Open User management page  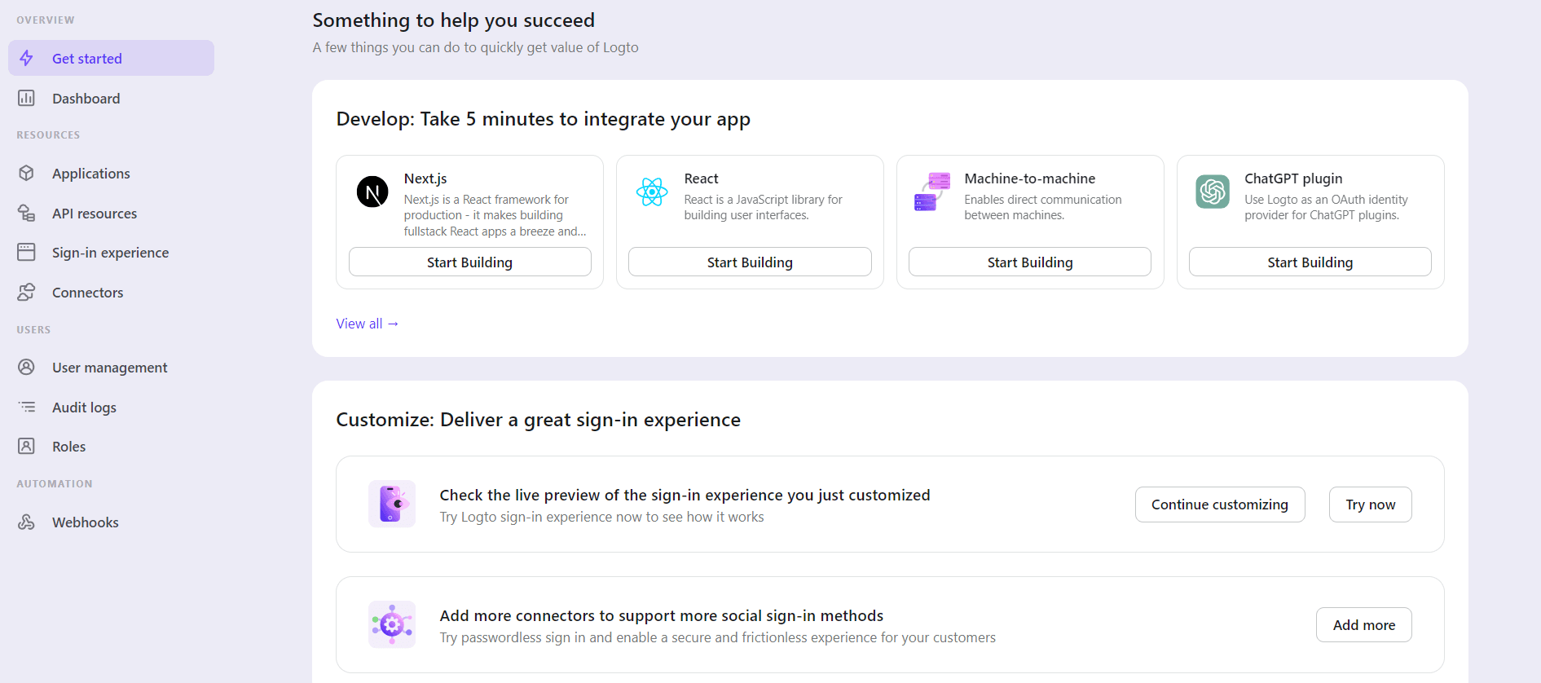111,367
